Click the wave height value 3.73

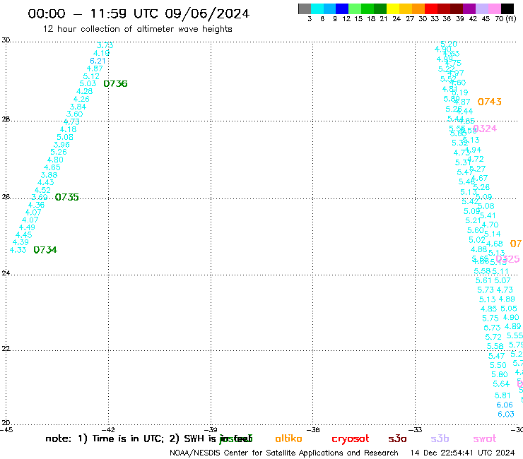[x=105, y=45]
